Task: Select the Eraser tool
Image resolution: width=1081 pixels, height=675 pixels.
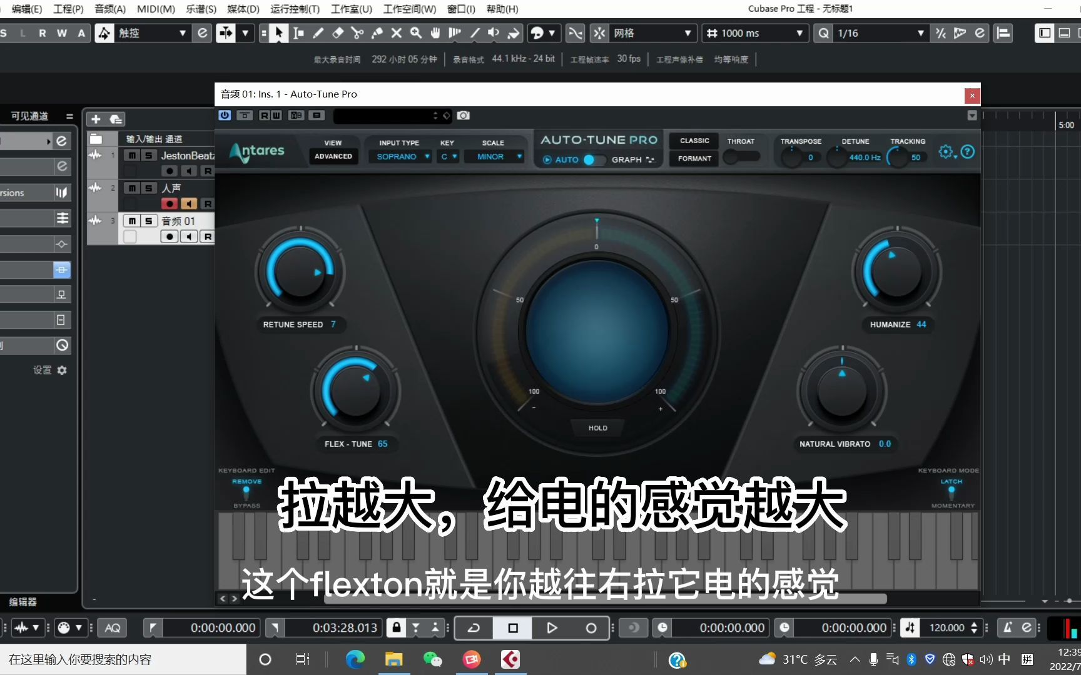Action: pos(337,33)
